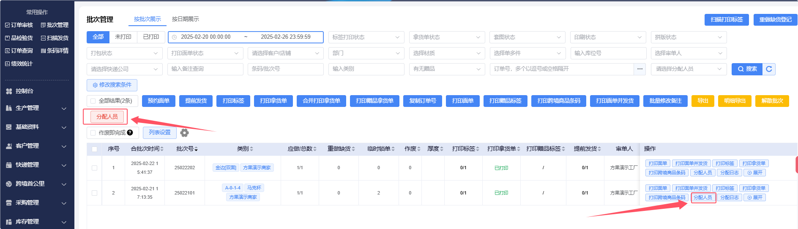Click the red-outlined 分配人员 button above table
Image resolution: width=798 pixels, height=229 pixels.
[x=107, y=117]
